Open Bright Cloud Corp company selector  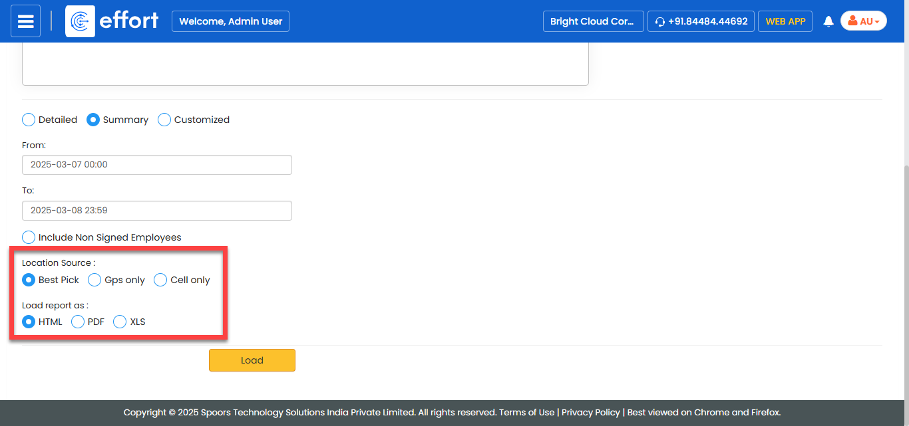(593, 21)
